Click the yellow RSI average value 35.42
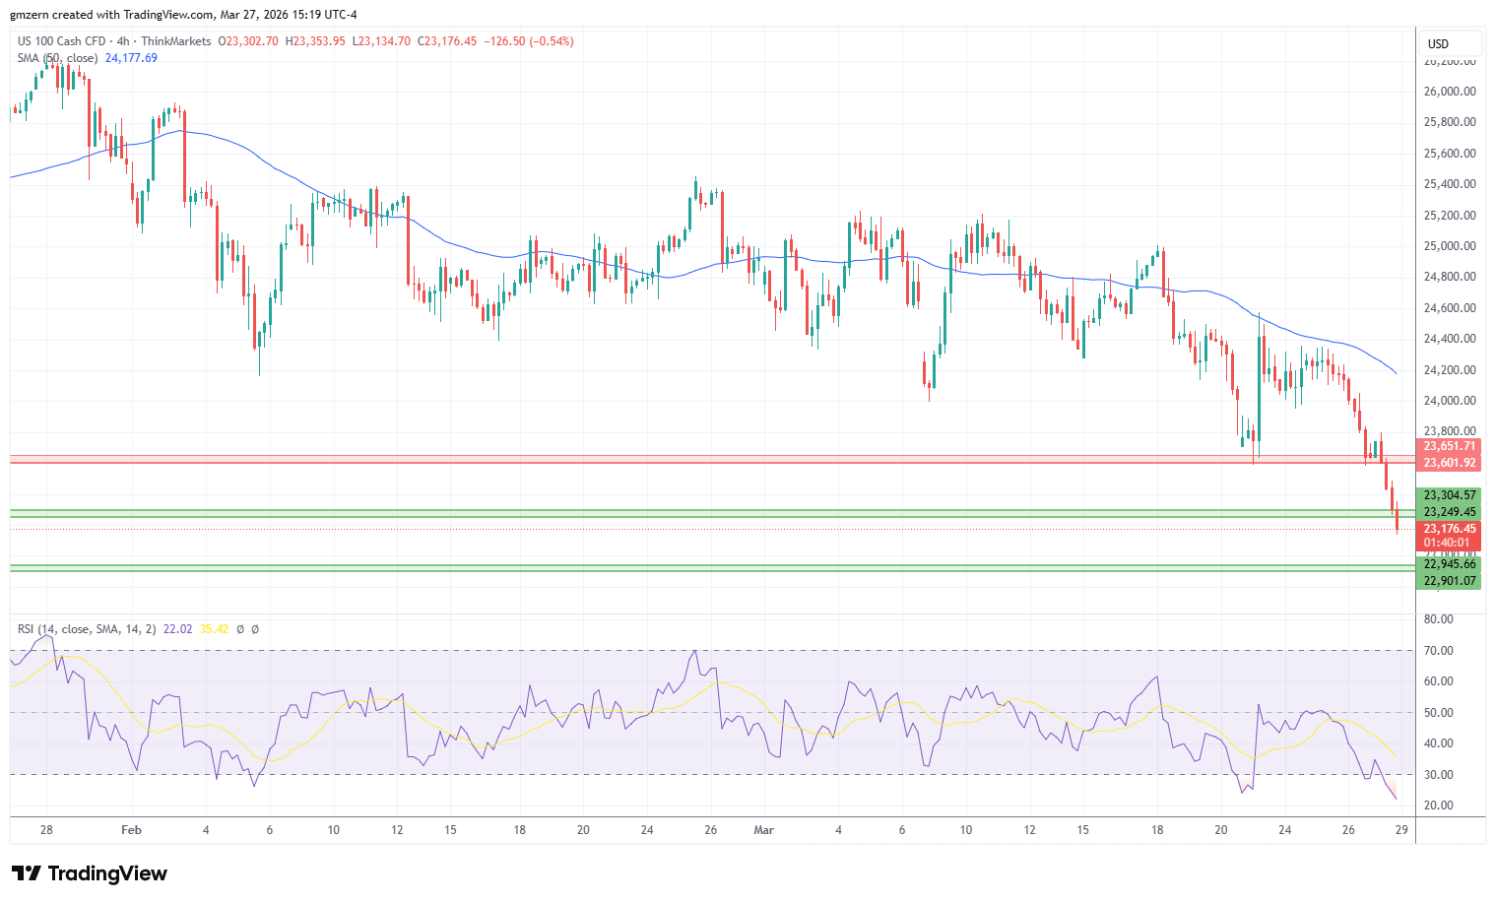 [x=214, y=628]
